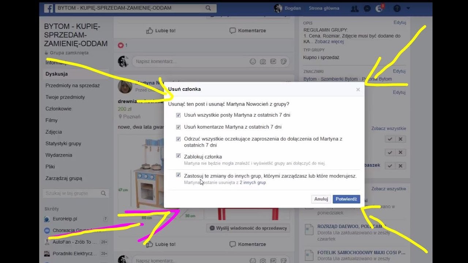This screenshot has height=263, width=468.
Task: Toggle 'Zastosuj te zmiany do innych grup' checkbox
Action: tap(178, 175)
